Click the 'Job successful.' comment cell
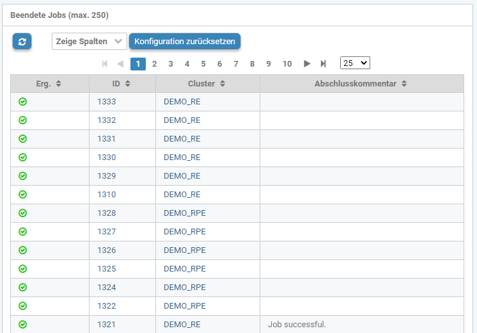Image resolution: width=477 pixels, height=333 pixels. point(297,325)
